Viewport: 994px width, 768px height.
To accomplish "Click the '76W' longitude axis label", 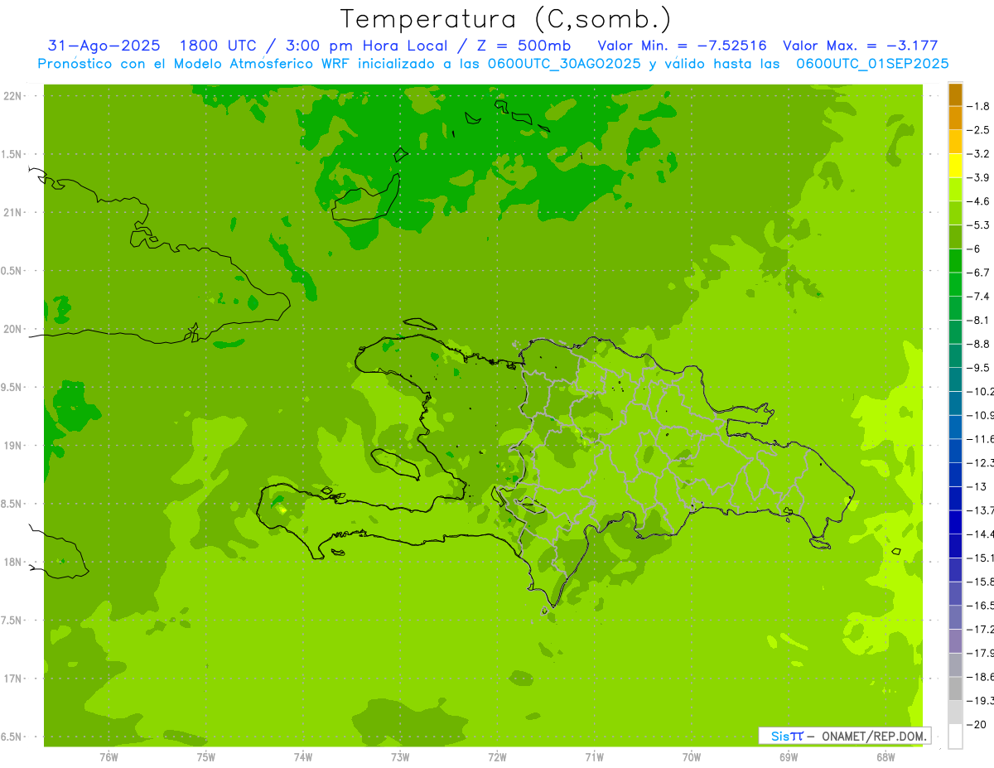I will click(109, 757).
